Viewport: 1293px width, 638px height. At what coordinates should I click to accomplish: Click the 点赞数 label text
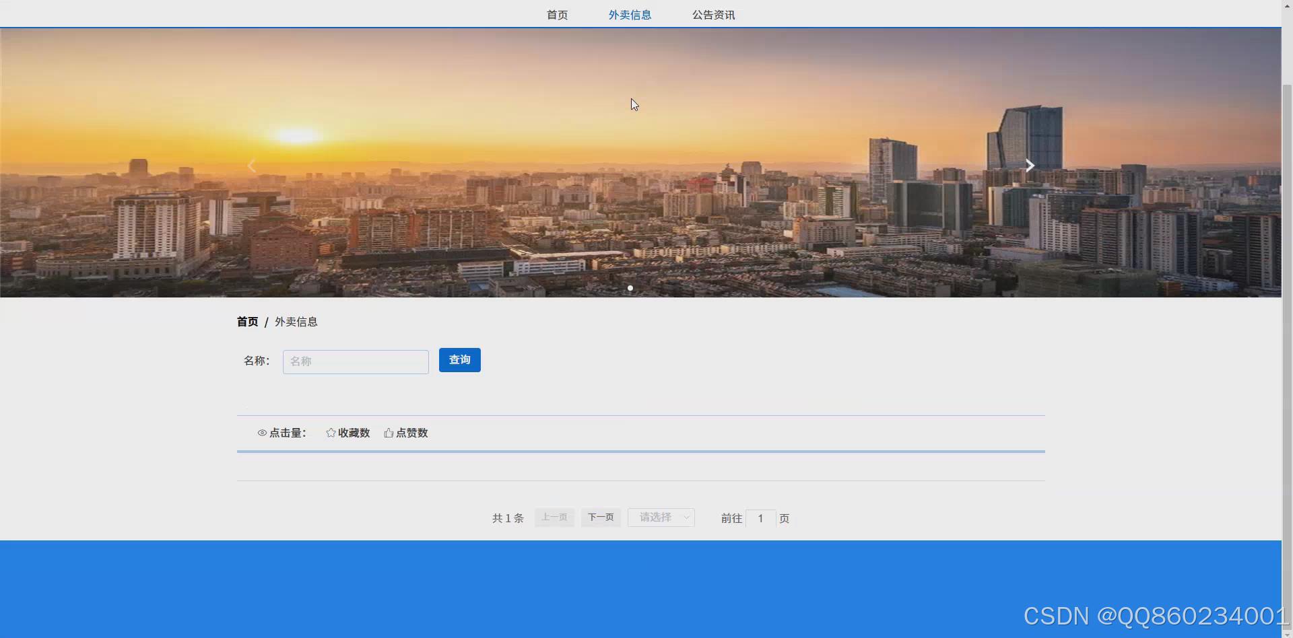412,433
